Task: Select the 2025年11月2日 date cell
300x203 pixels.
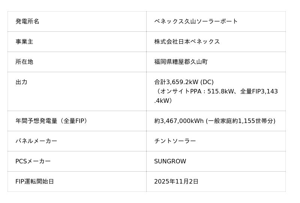Action: [176, 181]
